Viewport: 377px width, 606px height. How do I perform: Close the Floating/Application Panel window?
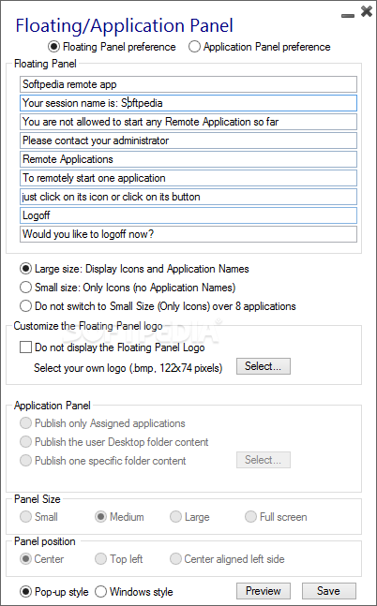click(x=366, y=11)
